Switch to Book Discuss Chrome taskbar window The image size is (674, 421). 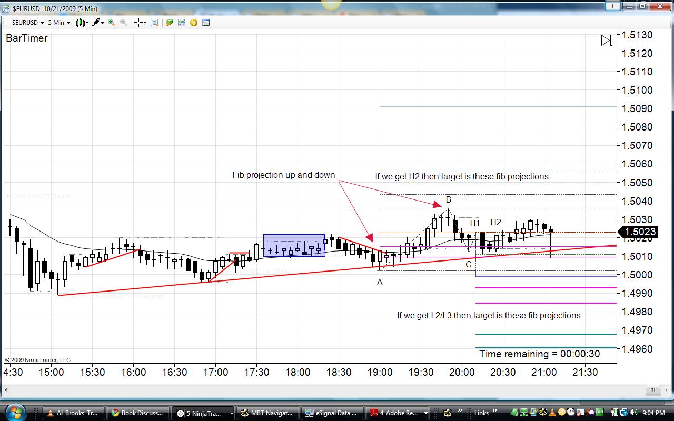[x=138, y=413]
